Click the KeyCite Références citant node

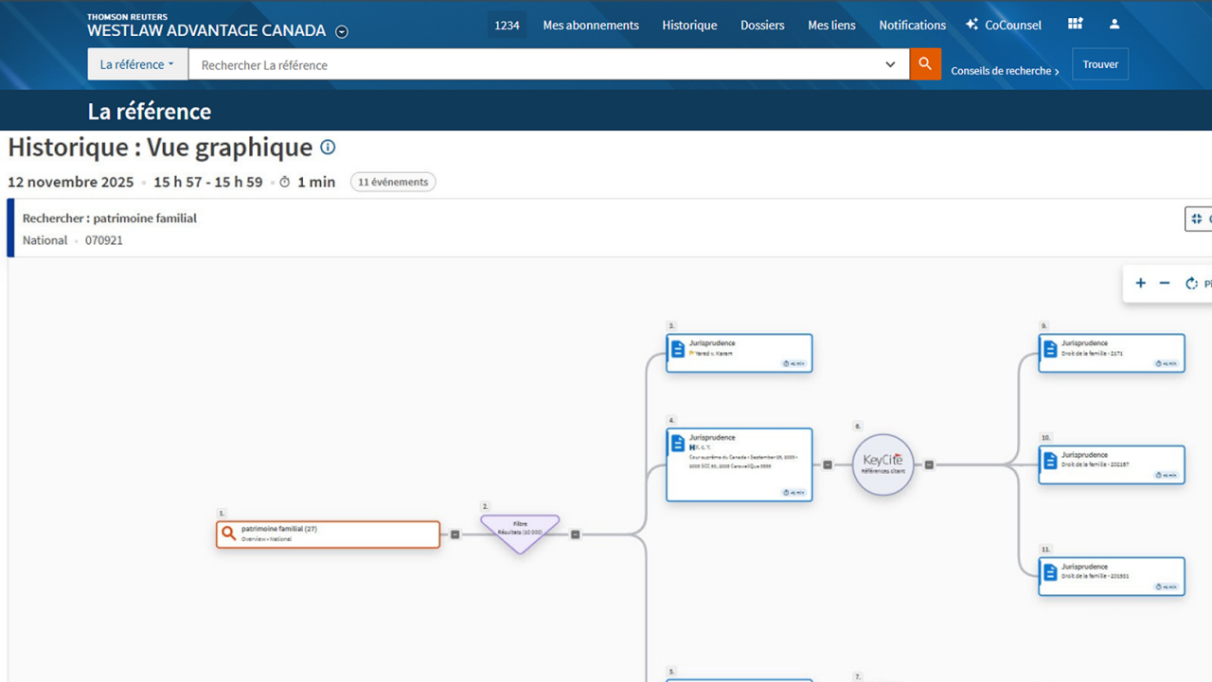pyautogui.click(x=882, y=464)
